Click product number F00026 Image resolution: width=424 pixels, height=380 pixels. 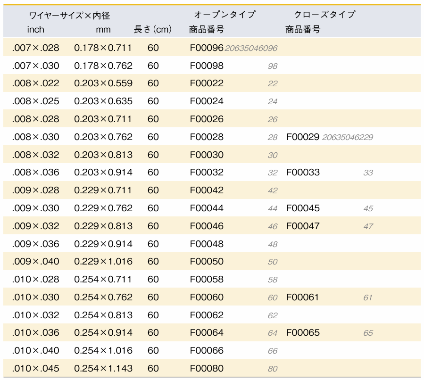pos(207,119)
